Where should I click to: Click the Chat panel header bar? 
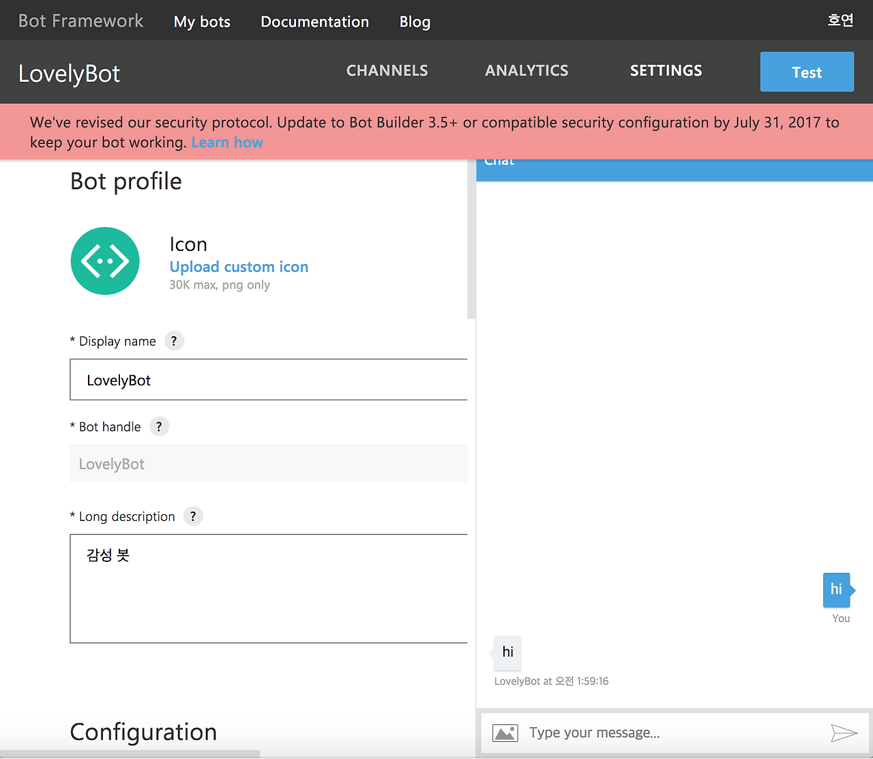675,170
